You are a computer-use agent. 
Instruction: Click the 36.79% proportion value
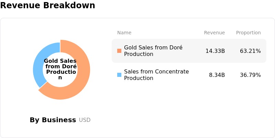point(250,75)
